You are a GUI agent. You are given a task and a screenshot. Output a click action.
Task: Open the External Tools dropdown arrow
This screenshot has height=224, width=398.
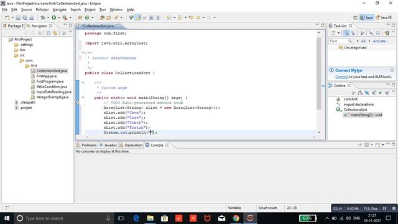[70, 17]
